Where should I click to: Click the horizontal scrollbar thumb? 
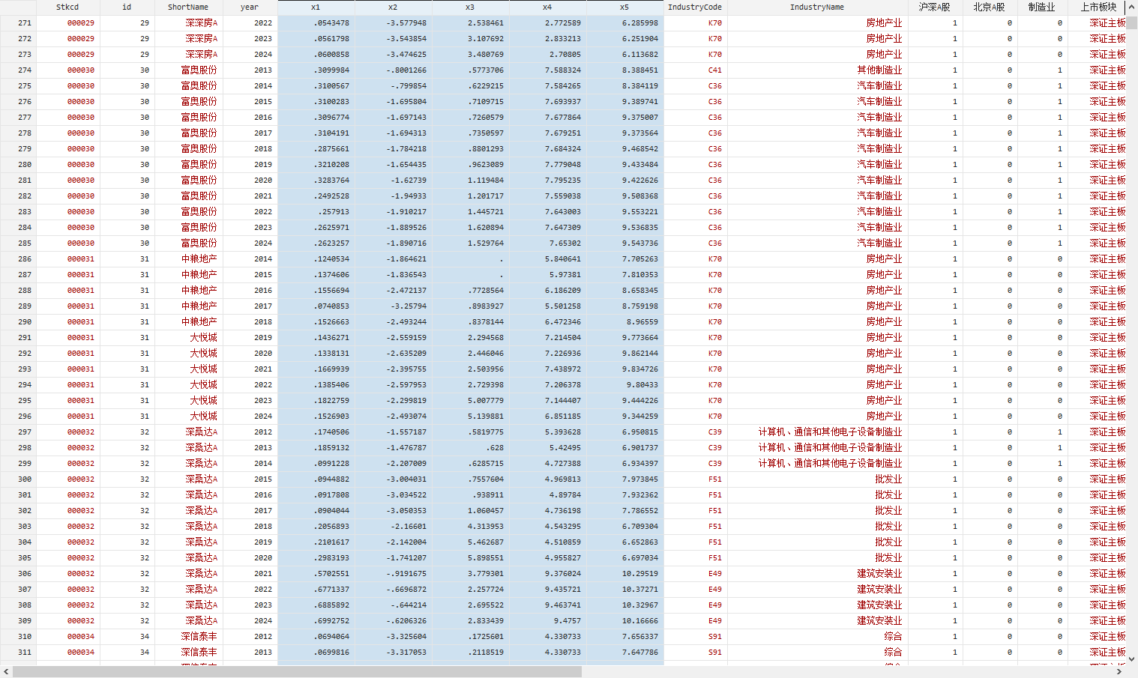point(297,672)
